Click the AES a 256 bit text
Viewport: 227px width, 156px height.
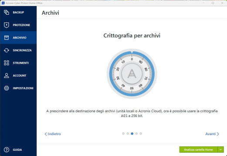coord(132,116)
